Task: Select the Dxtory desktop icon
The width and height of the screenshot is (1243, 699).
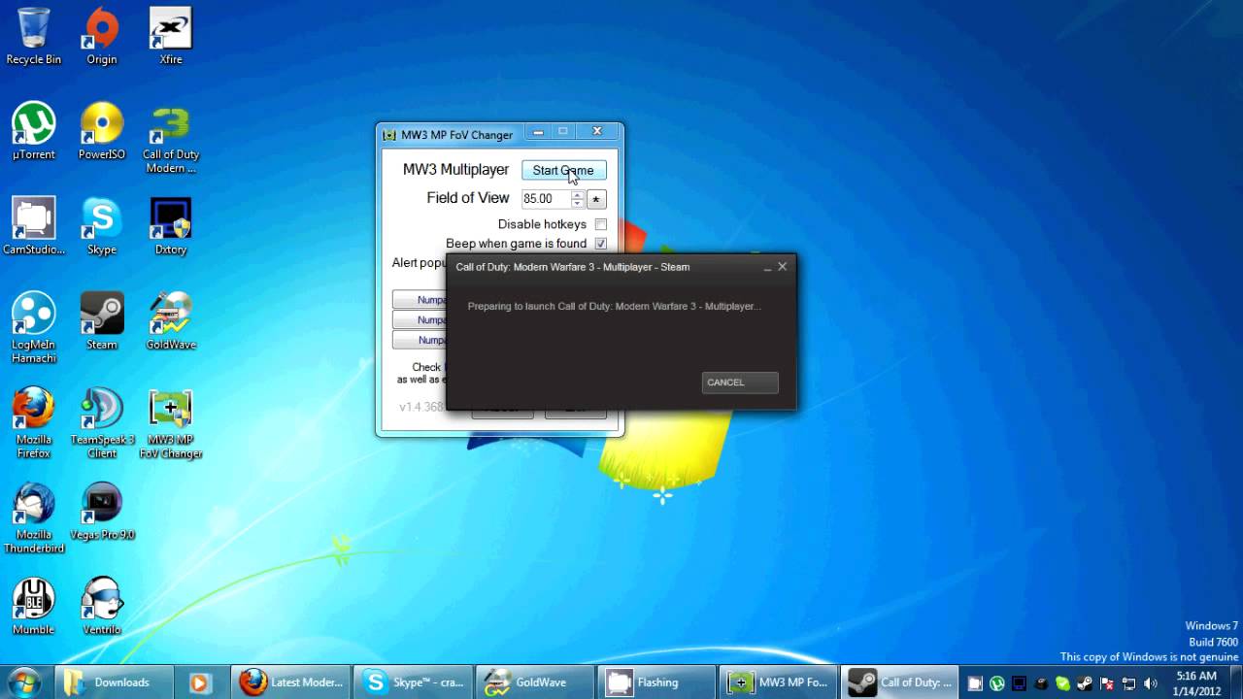Action: 170,226
